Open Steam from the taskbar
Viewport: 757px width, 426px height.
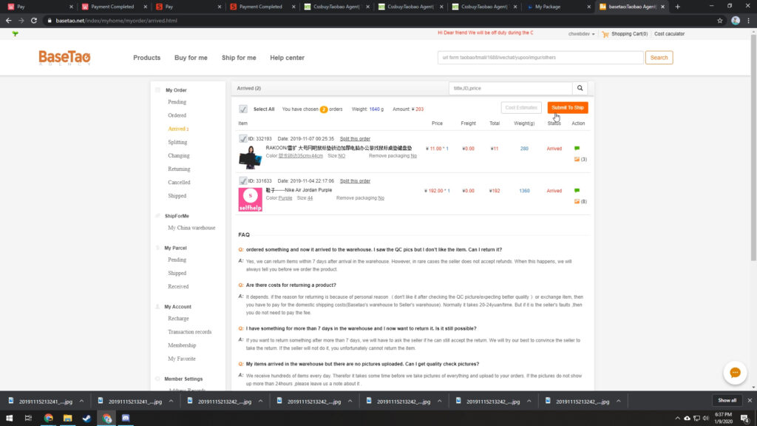(87, 419)
